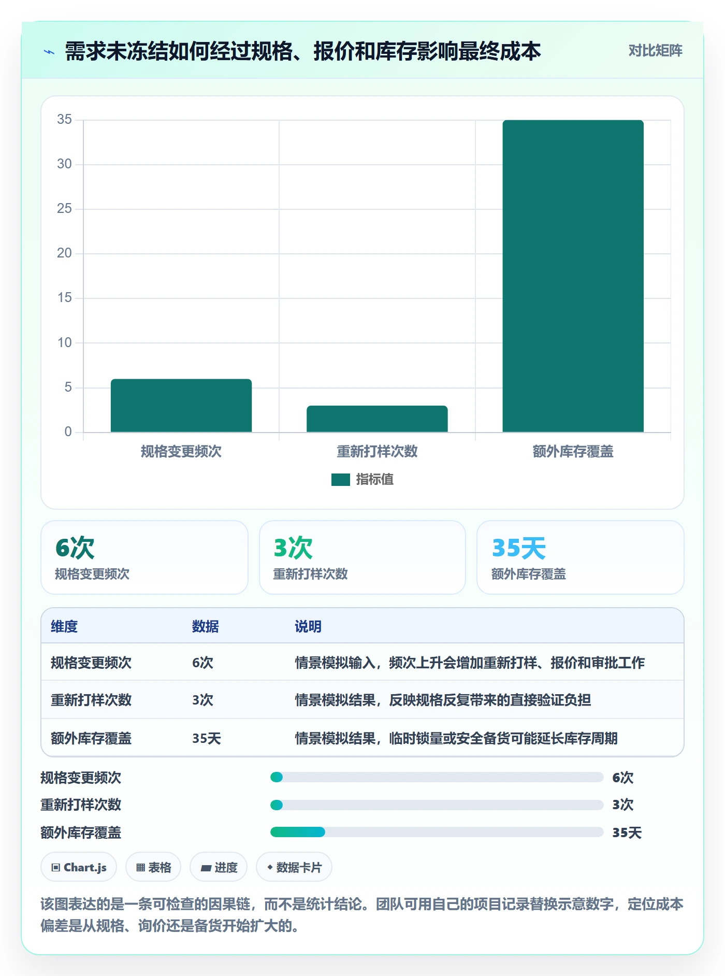This screenshot has width=725, height=976.
Task: Select the 数据卡片 tag chip
Action: pyautogui.click(x=294, y=867)
